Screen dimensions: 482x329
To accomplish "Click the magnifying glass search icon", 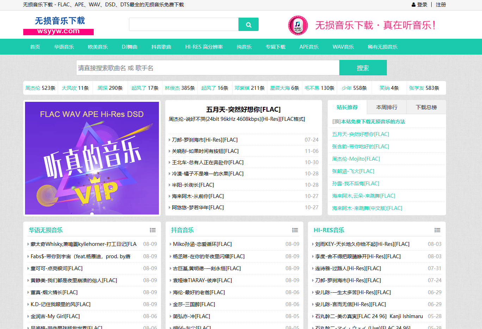I will (248, 24).
